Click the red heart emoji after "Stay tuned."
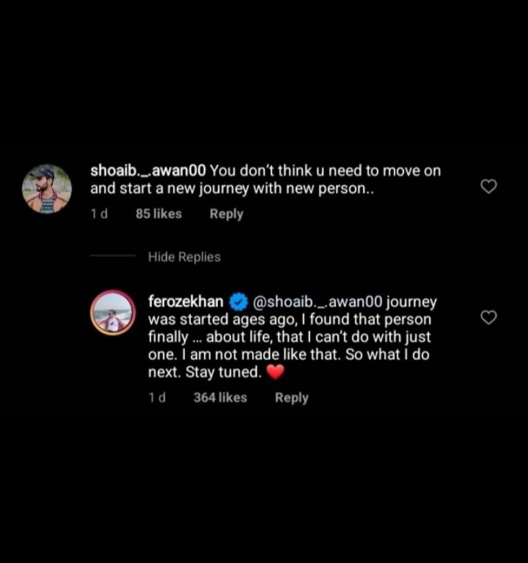This screenshot has height=563, width=528. pos(275,372)
